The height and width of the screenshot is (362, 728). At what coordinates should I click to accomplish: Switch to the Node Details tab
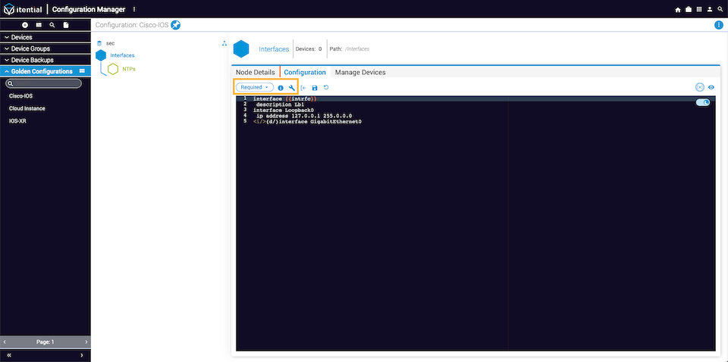click(x=256, y=72)
